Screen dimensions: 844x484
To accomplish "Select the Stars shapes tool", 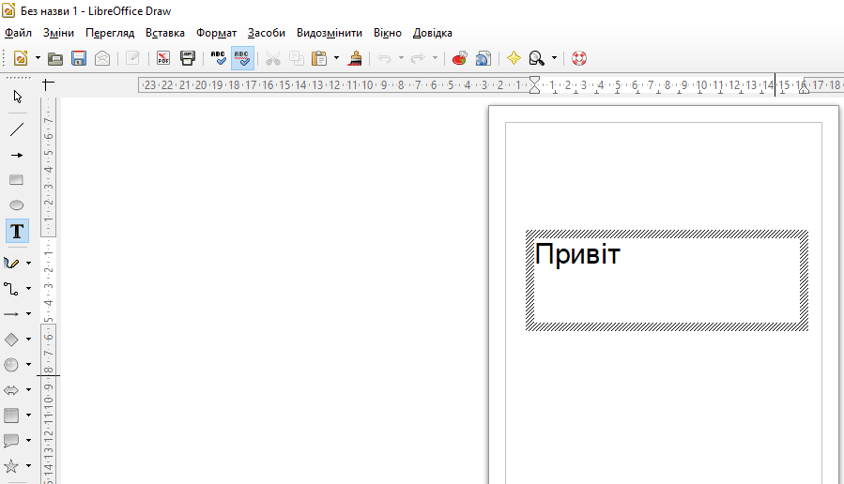I will tap(11, 466).
